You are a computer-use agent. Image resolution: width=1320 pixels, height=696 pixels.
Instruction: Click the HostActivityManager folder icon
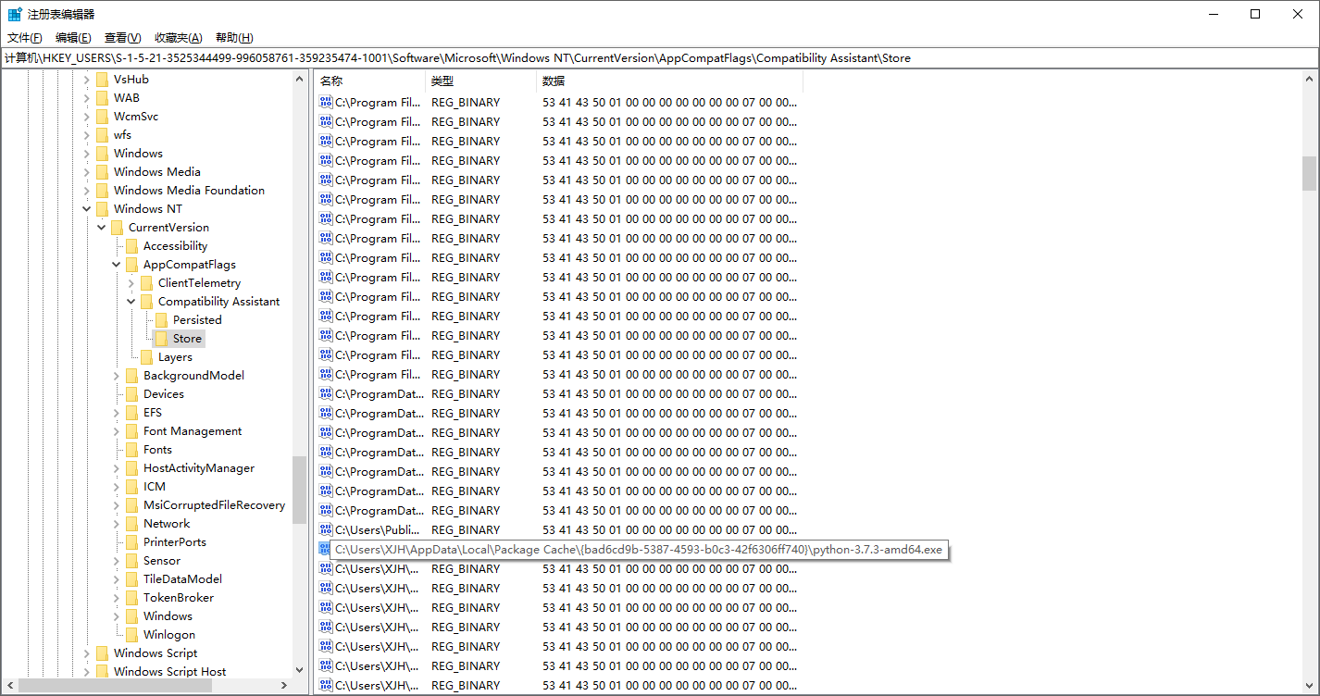point(131,468)
